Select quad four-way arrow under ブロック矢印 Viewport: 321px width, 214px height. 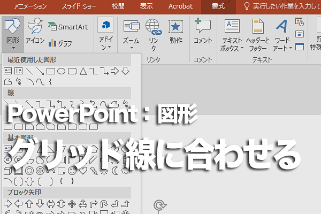click(72, 204)
